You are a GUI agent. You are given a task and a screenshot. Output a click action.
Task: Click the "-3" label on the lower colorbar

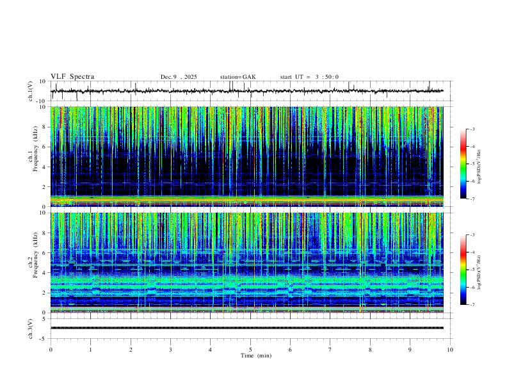(472, 235)
